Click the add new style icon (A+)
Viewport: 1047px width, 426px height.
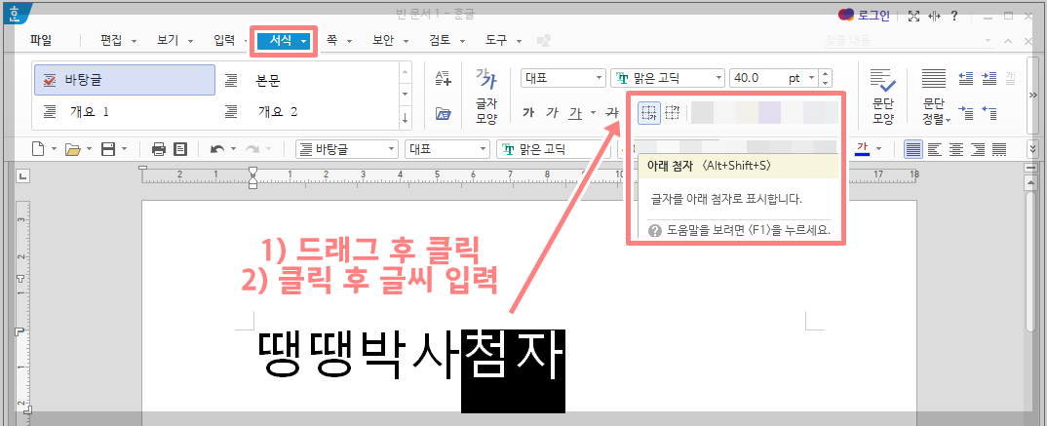[x=443, y=78]
